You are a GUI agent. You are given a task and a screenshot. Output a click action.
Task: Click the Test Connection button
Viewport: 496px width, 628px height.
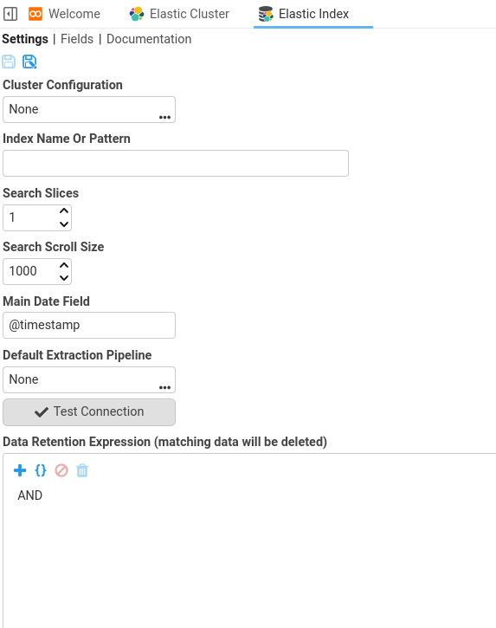pyautogui.click(x=89, y=412)
